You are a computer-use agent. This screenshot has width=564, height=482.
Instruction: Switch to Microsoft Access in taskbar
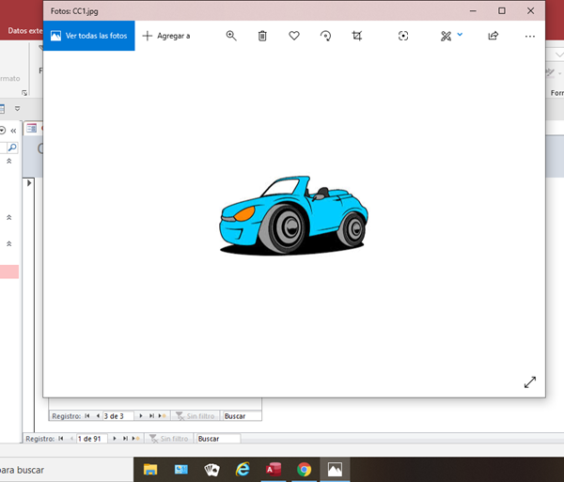[274, 469]
